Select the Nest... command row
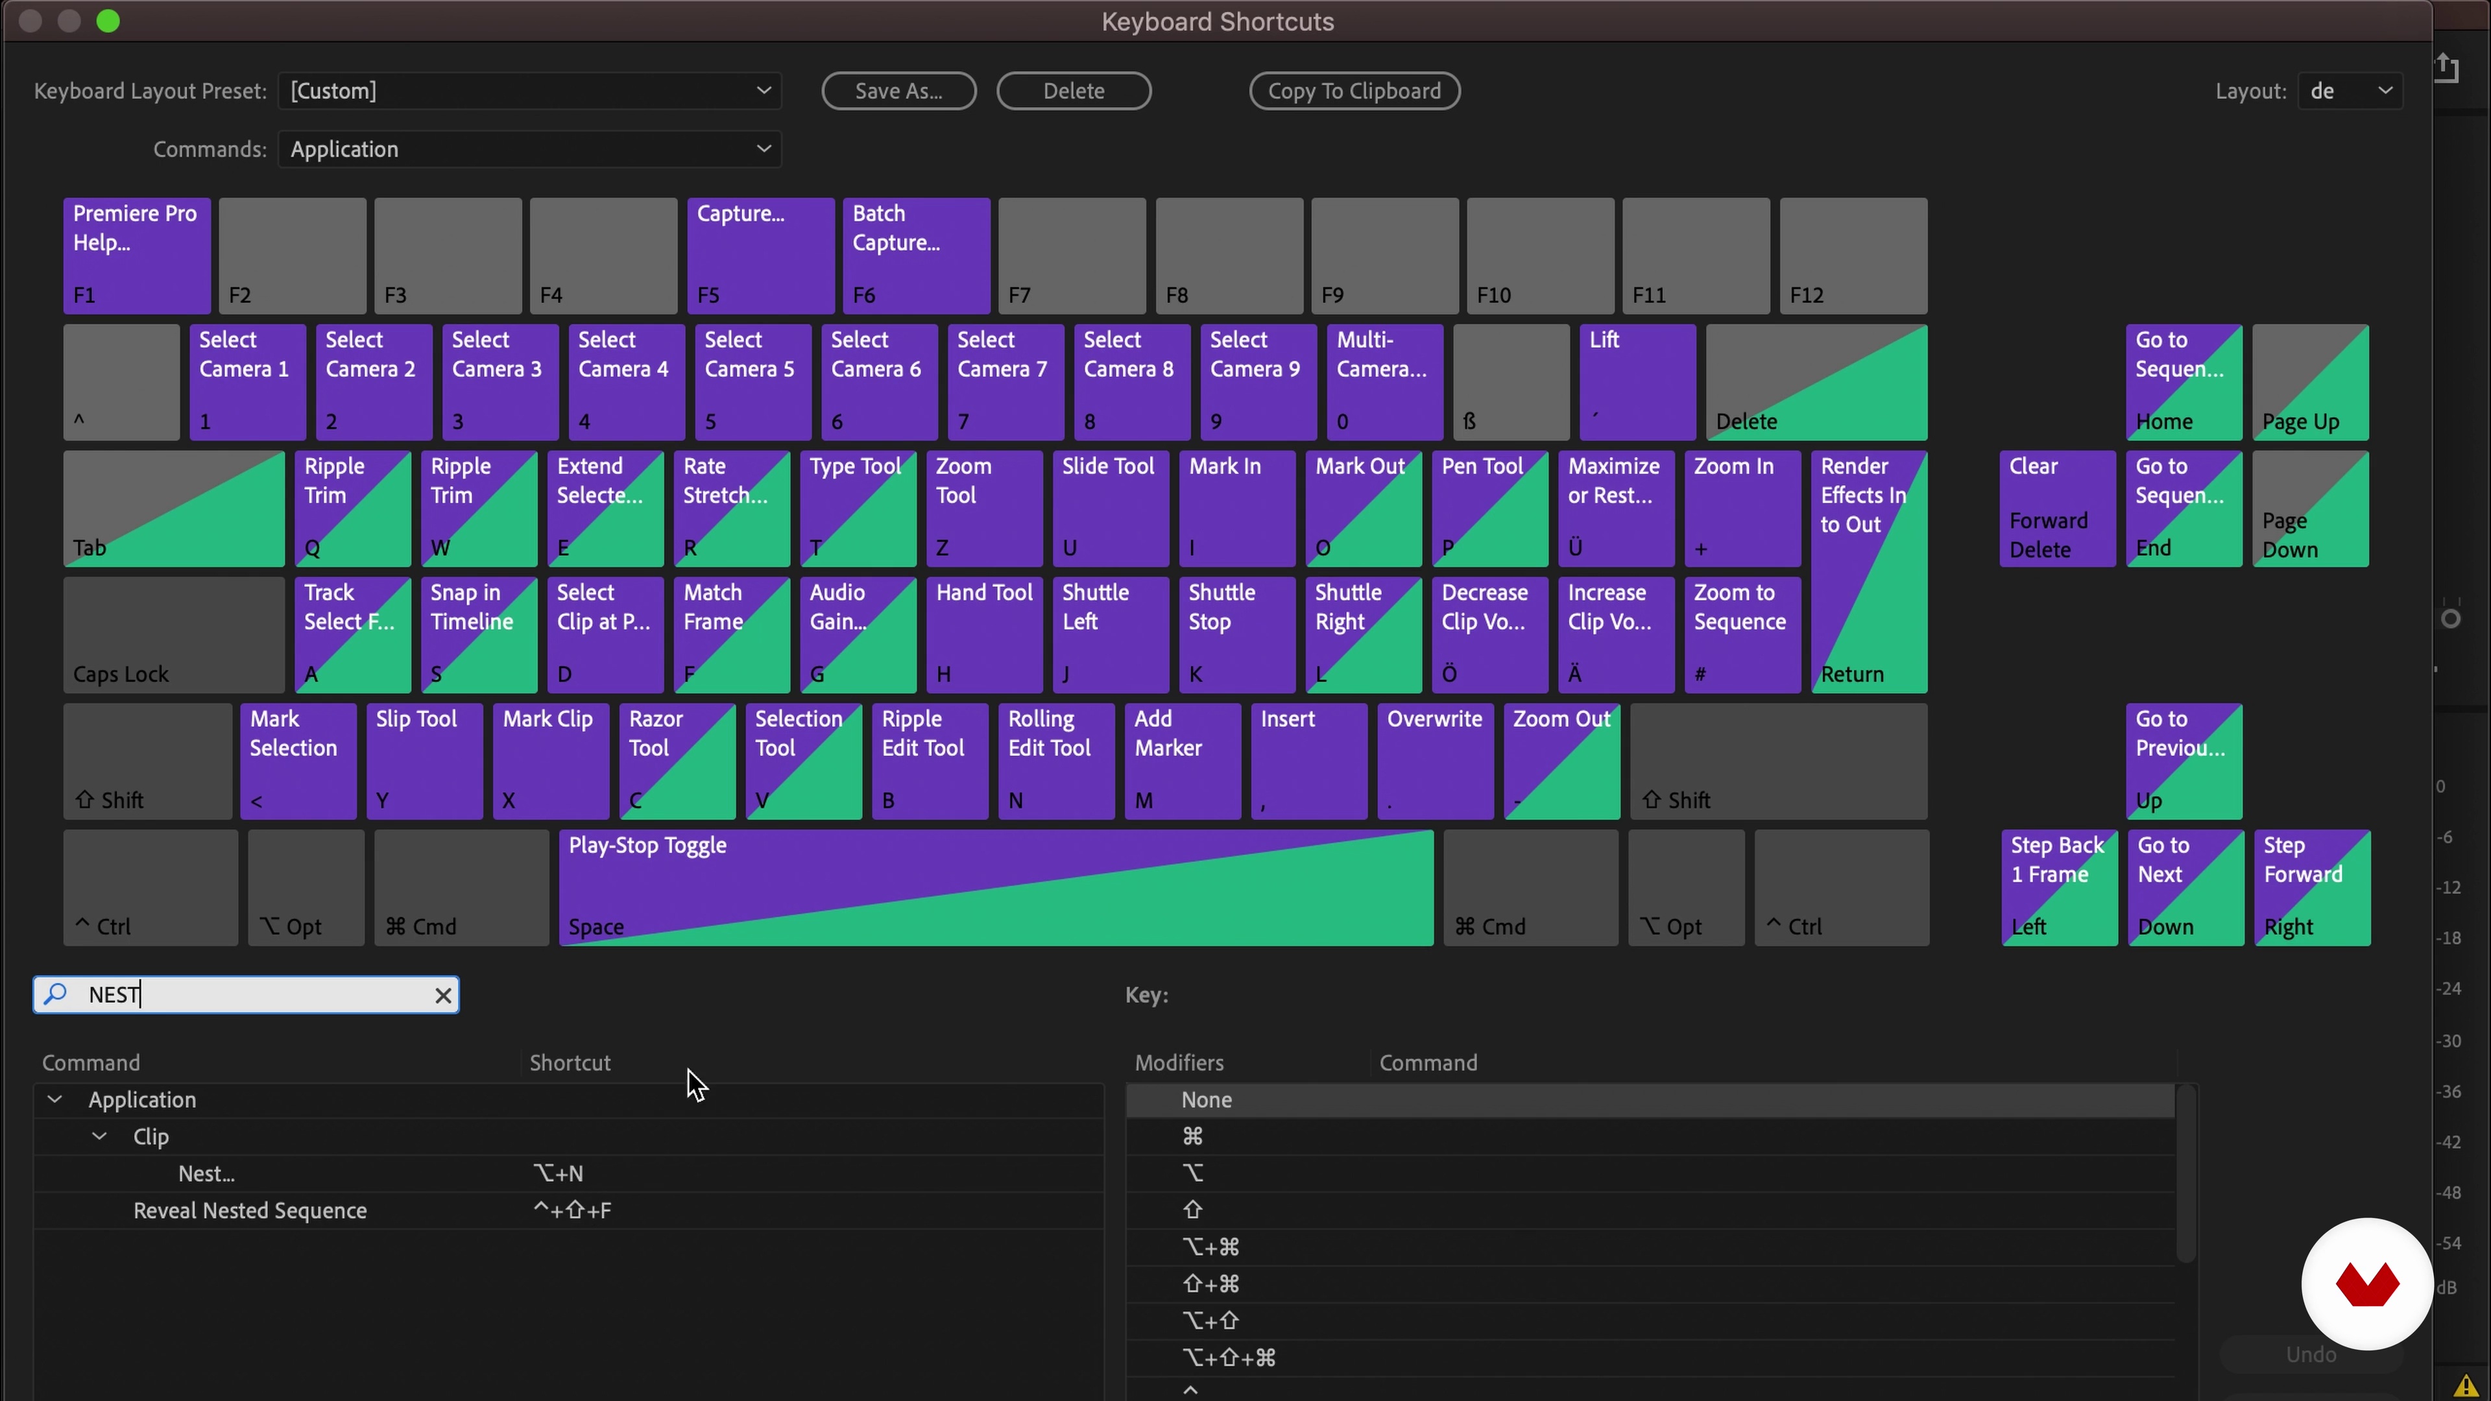2491x1401 pixels. 569,1173
